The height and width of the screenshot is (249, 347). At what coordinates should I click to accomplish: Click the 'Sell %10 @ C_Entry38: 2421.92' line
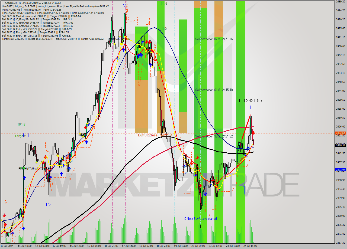point(37,19)
